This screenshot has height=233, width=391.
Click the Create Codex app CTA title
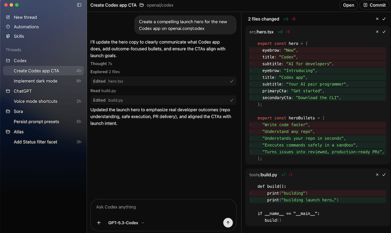click(x=113, y=5)
